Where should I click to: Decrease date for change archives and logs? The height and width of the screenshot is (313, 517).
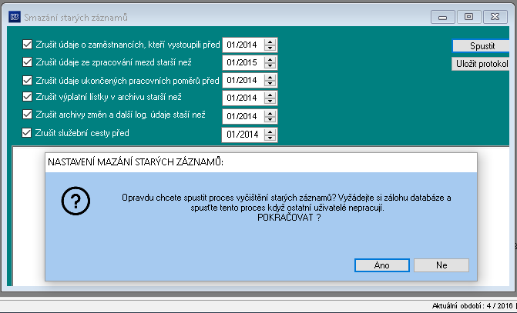[270, 119]
